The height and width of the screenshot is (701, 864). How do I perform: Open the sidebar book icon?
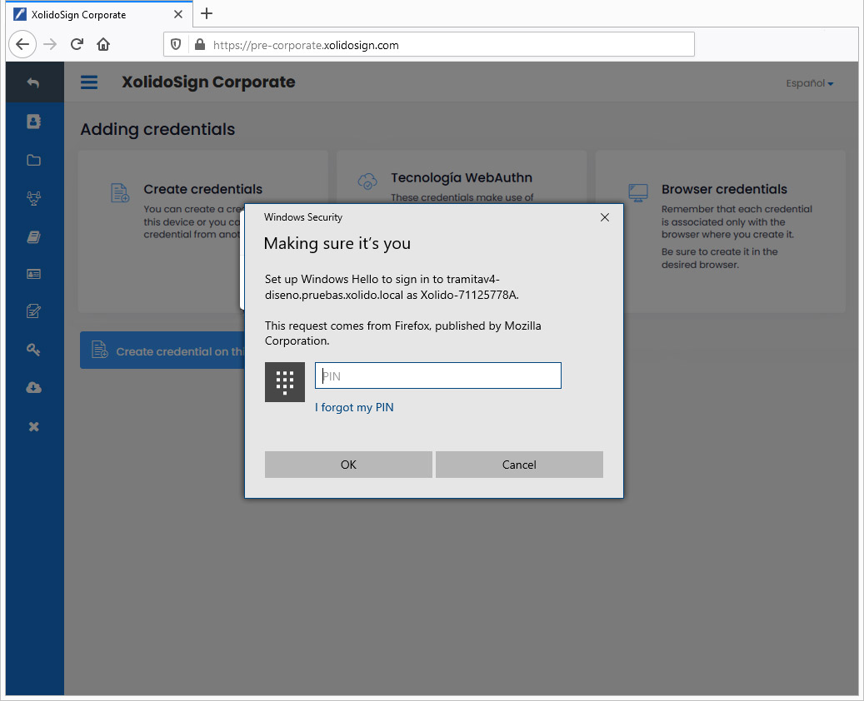tap(33, 237)
